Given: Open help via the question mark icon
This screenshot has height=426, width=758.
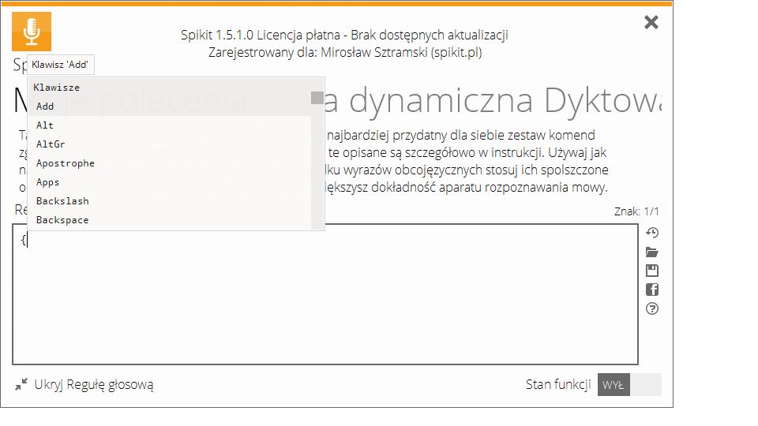Looking at the screenshot, I should point(652,308).
